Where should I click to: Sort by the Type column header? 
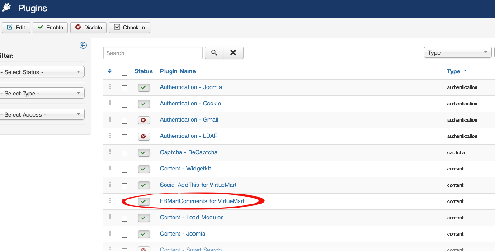(453, 71)
